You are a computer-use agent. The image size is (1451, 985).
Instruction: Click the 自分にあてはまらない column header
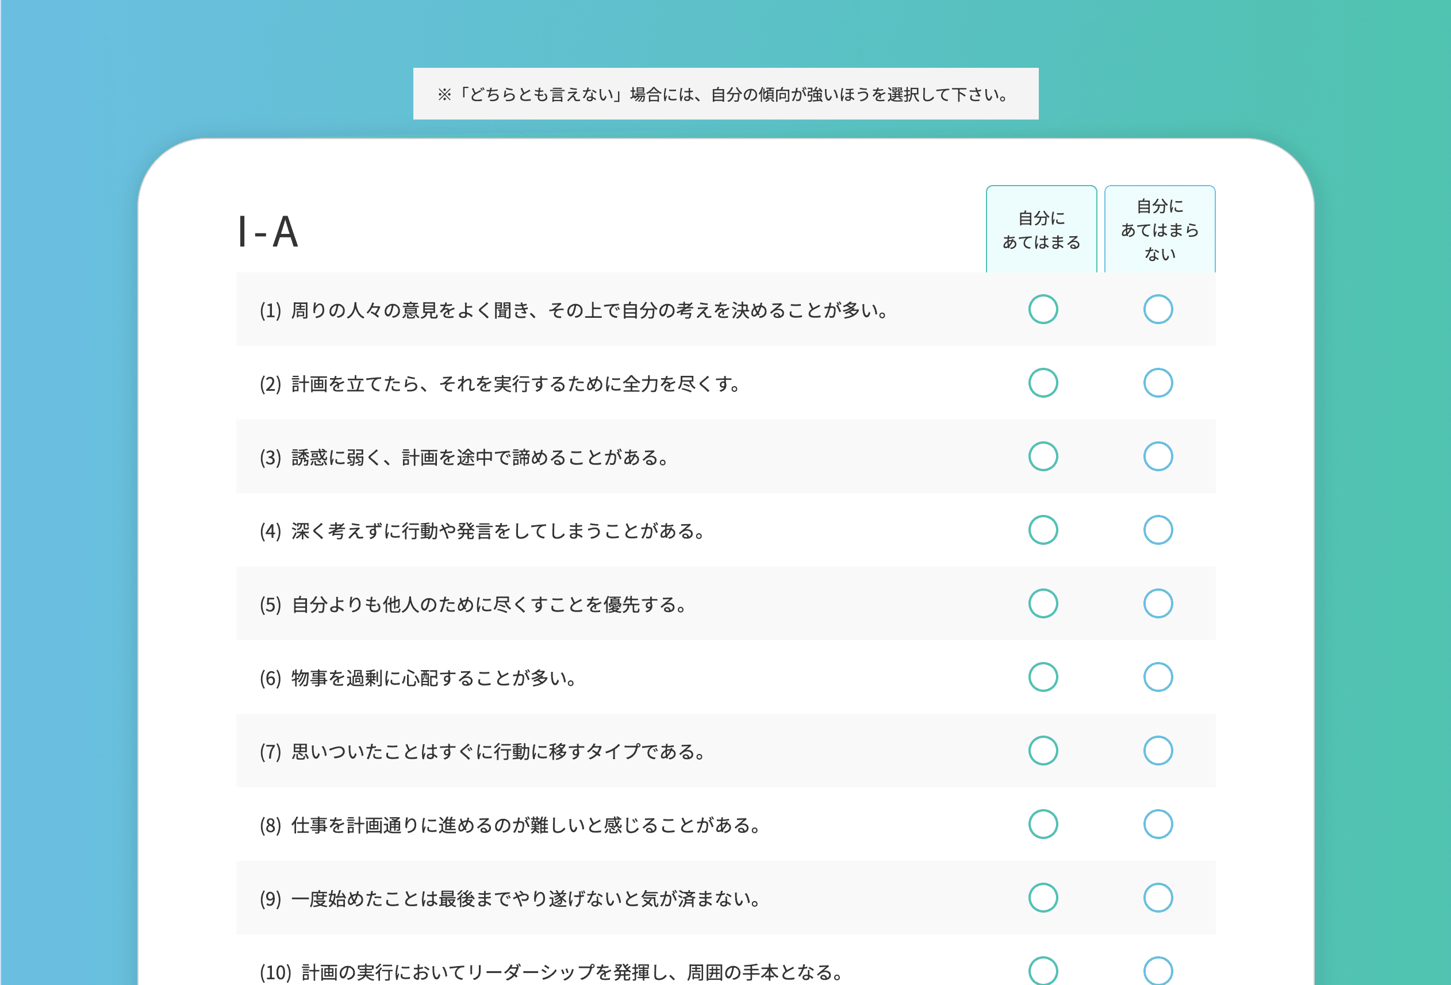pyautogui.click(x=1160, y=230)
